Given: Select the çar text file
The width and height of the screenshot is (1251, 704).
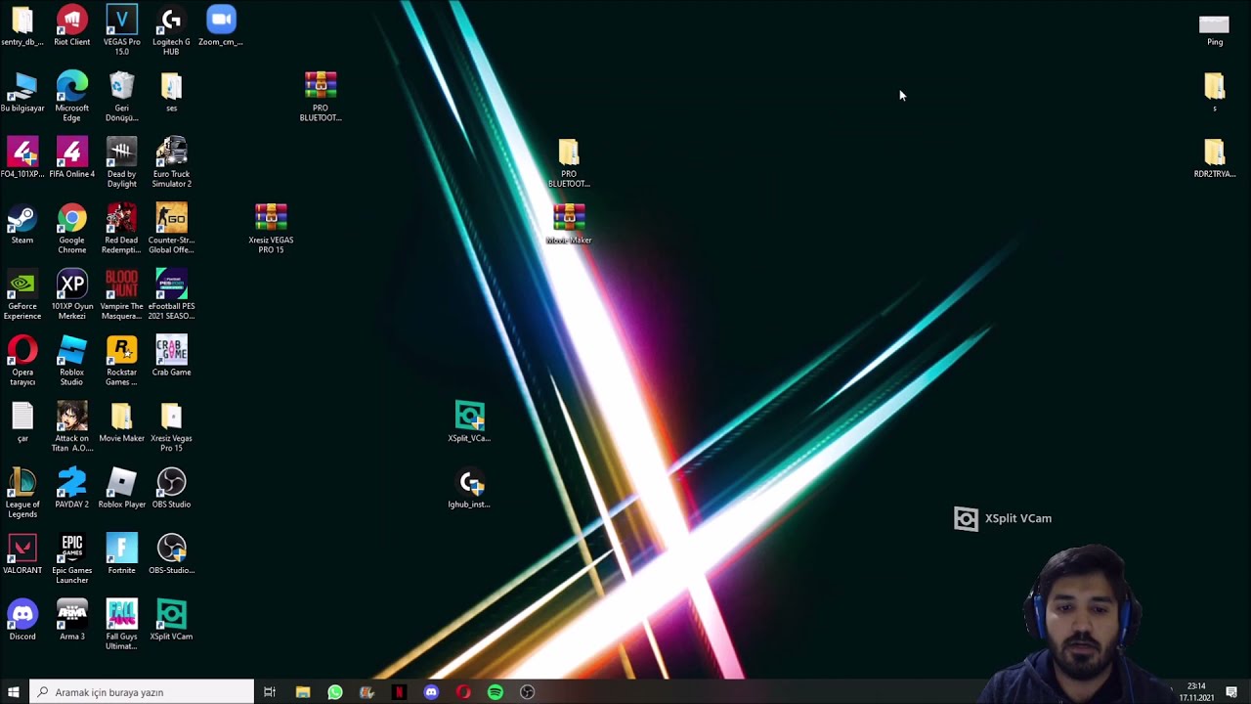Looking at the screenshot, I should coord(22,422).
